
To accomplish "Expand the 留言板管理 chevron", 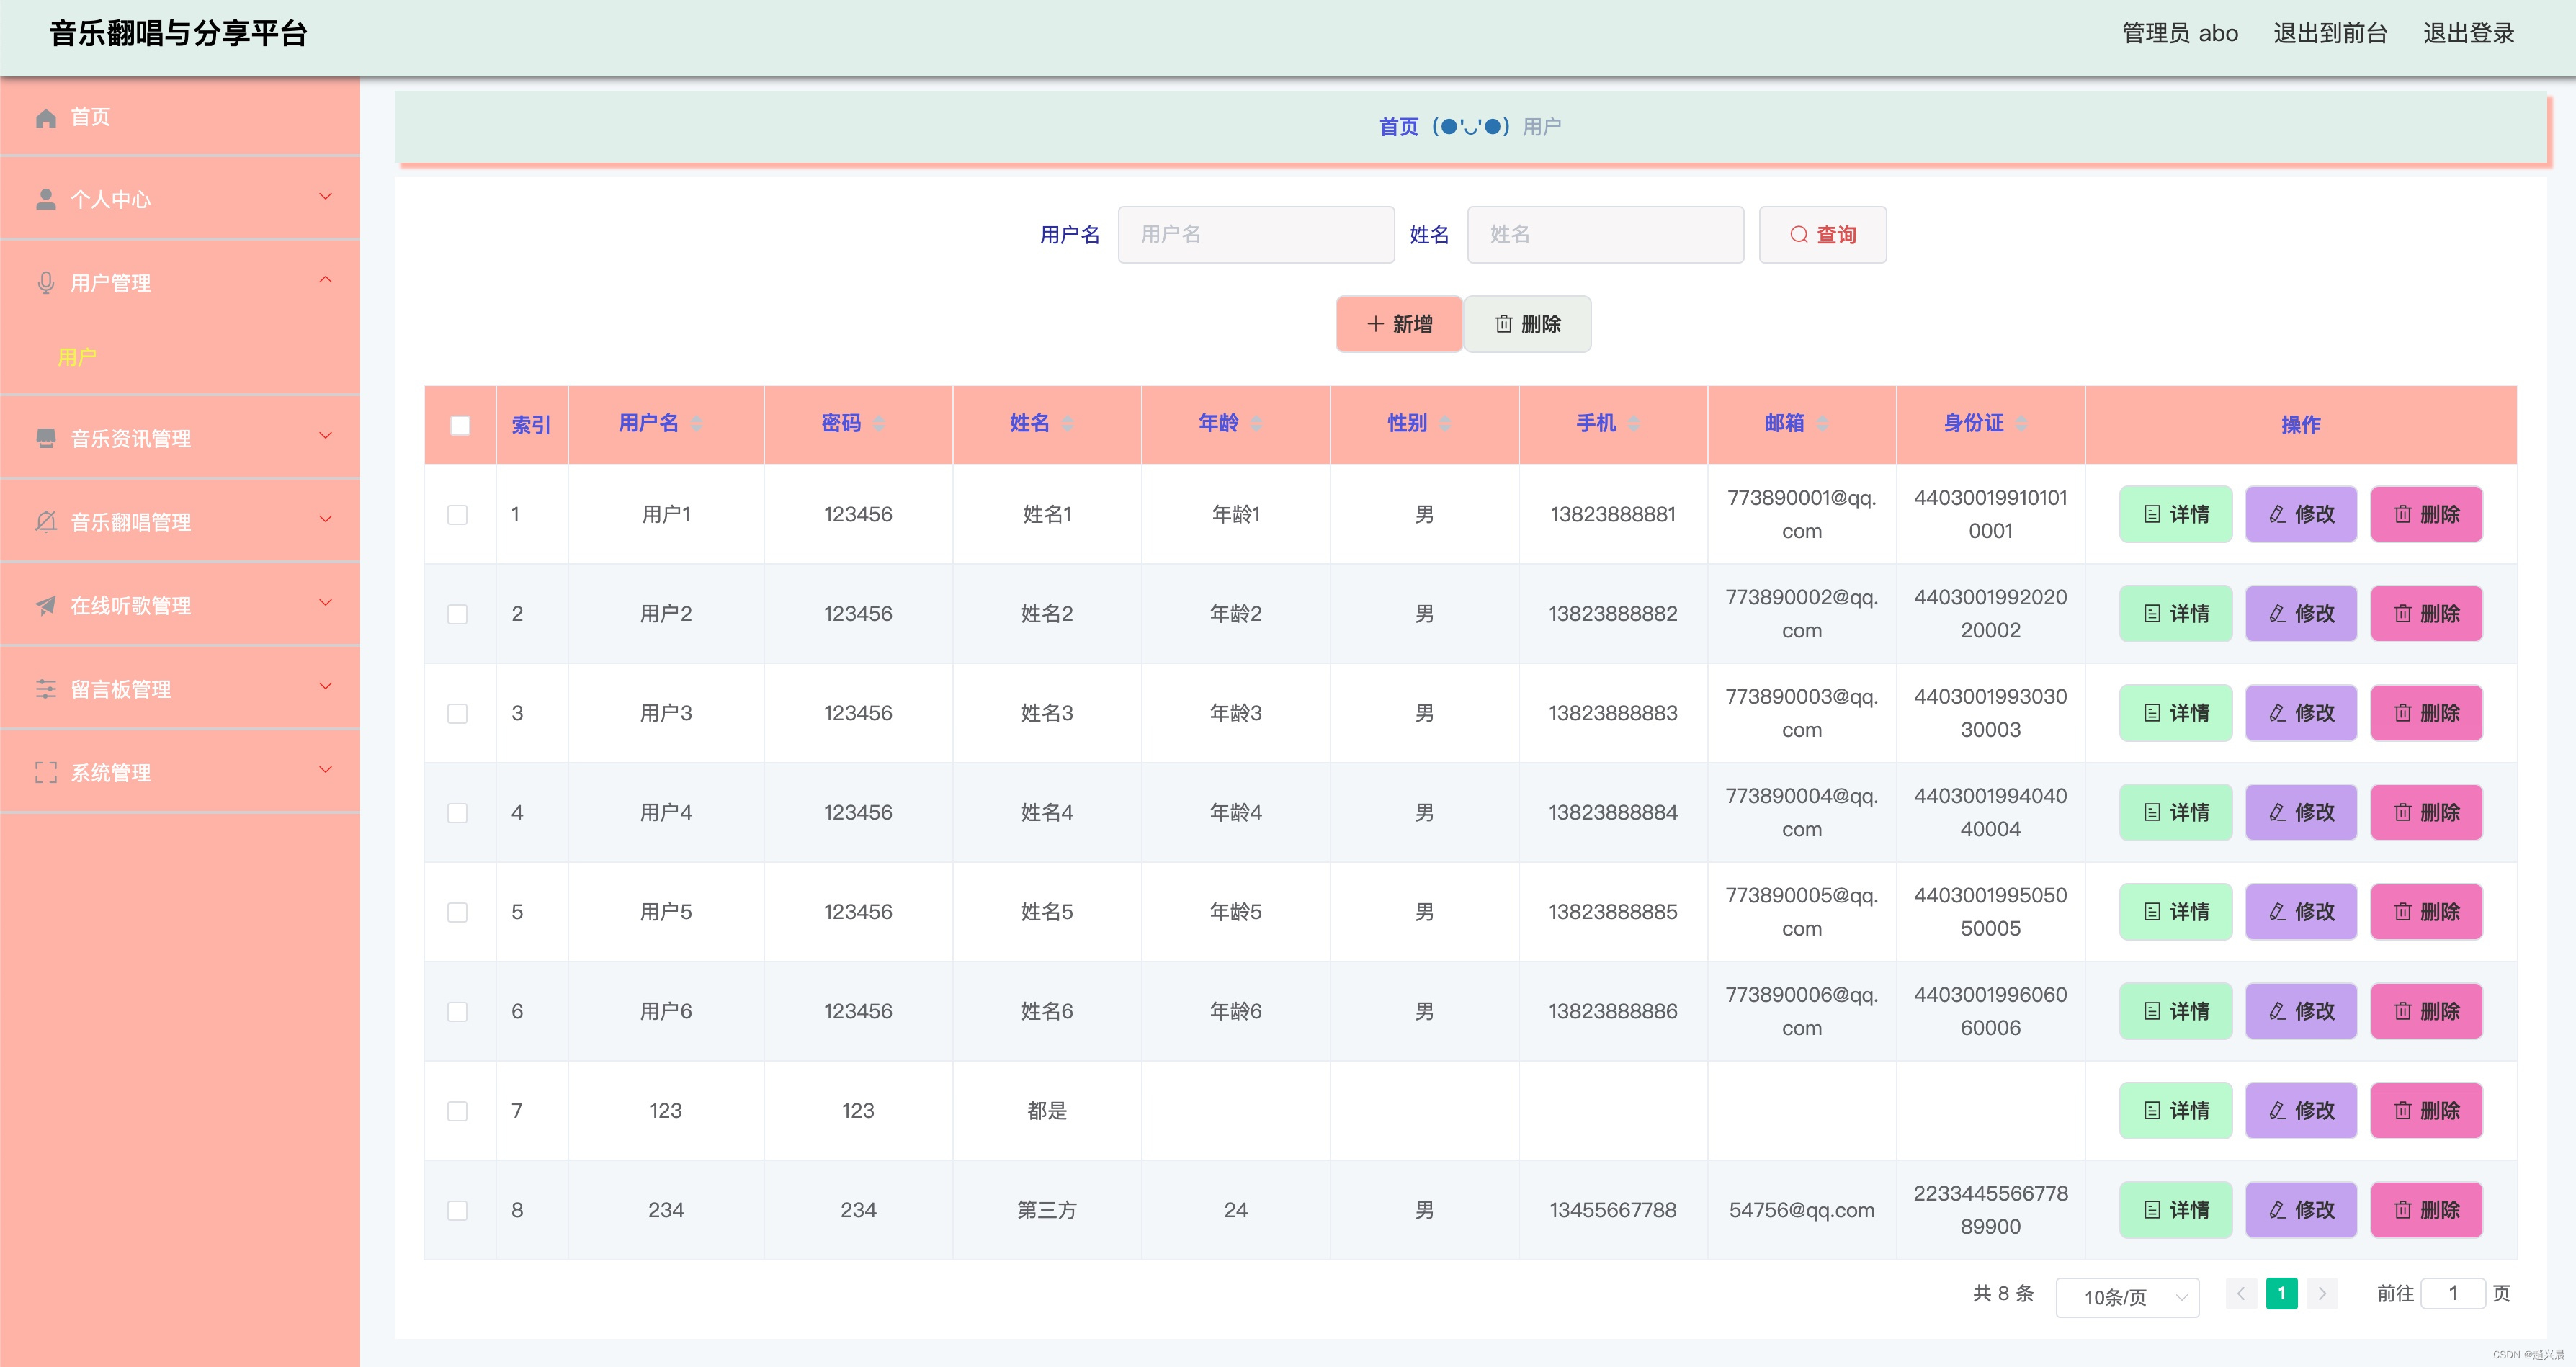I will pos(325,686).
